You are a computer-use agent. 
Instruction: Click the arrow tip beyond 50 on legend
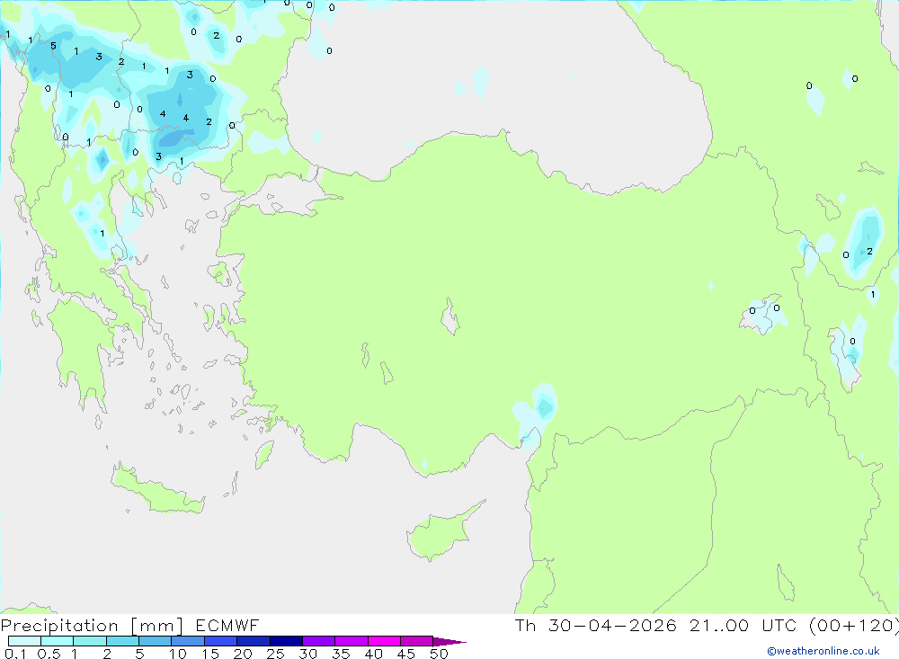pos(450,642)
